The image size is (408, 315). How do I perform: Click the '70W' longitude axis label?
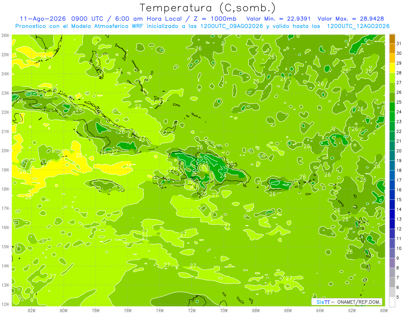(224, 311)
